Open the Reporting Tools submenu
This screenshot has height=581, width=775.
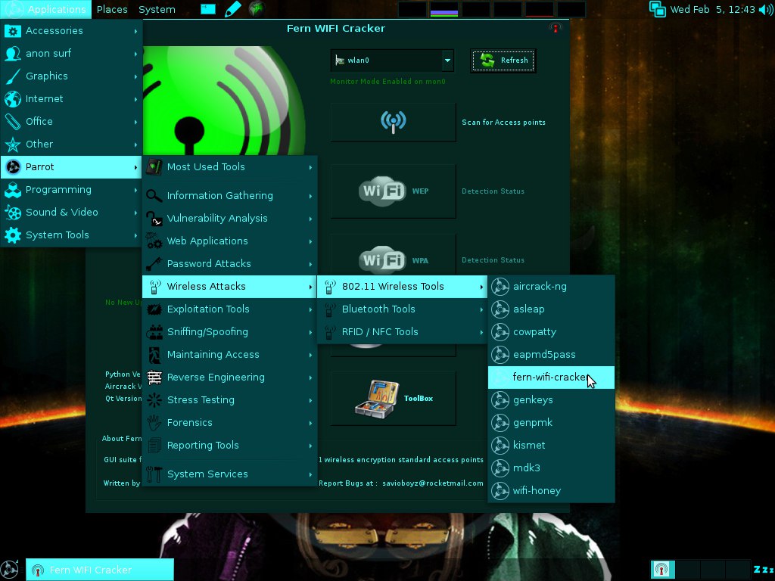(x=230, y=446)
